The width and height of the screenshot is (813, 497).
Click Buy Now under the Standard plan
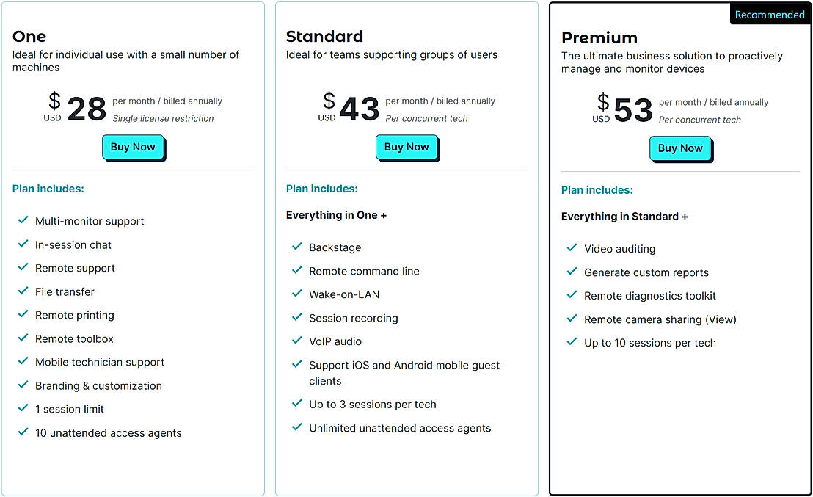[406, 147]
